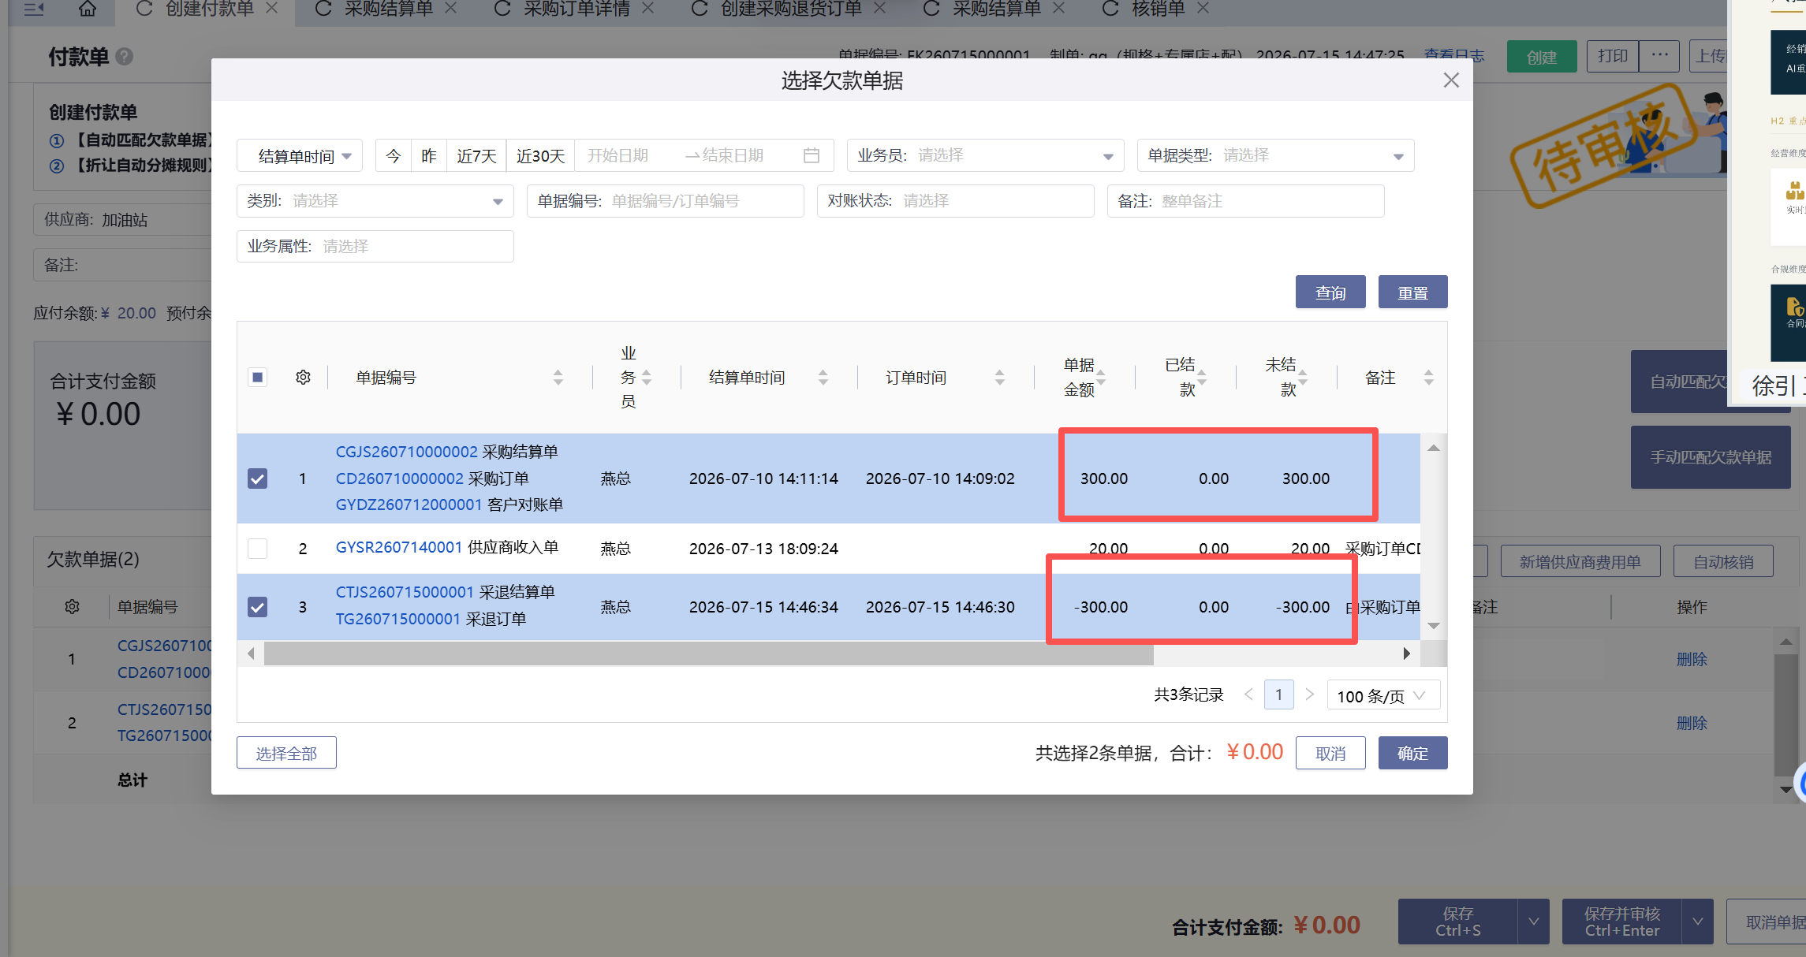Uncheck row 3 CTJS260715000001 checkbox
Viewport: 1806px width, 957px height.
click(x=257, y=607)
